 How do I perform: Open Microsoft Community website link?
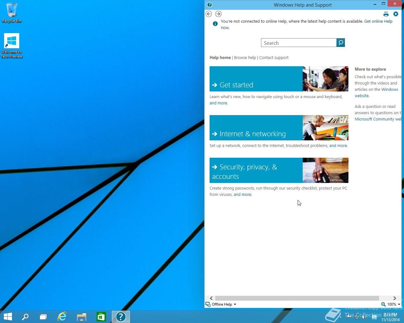378,119
